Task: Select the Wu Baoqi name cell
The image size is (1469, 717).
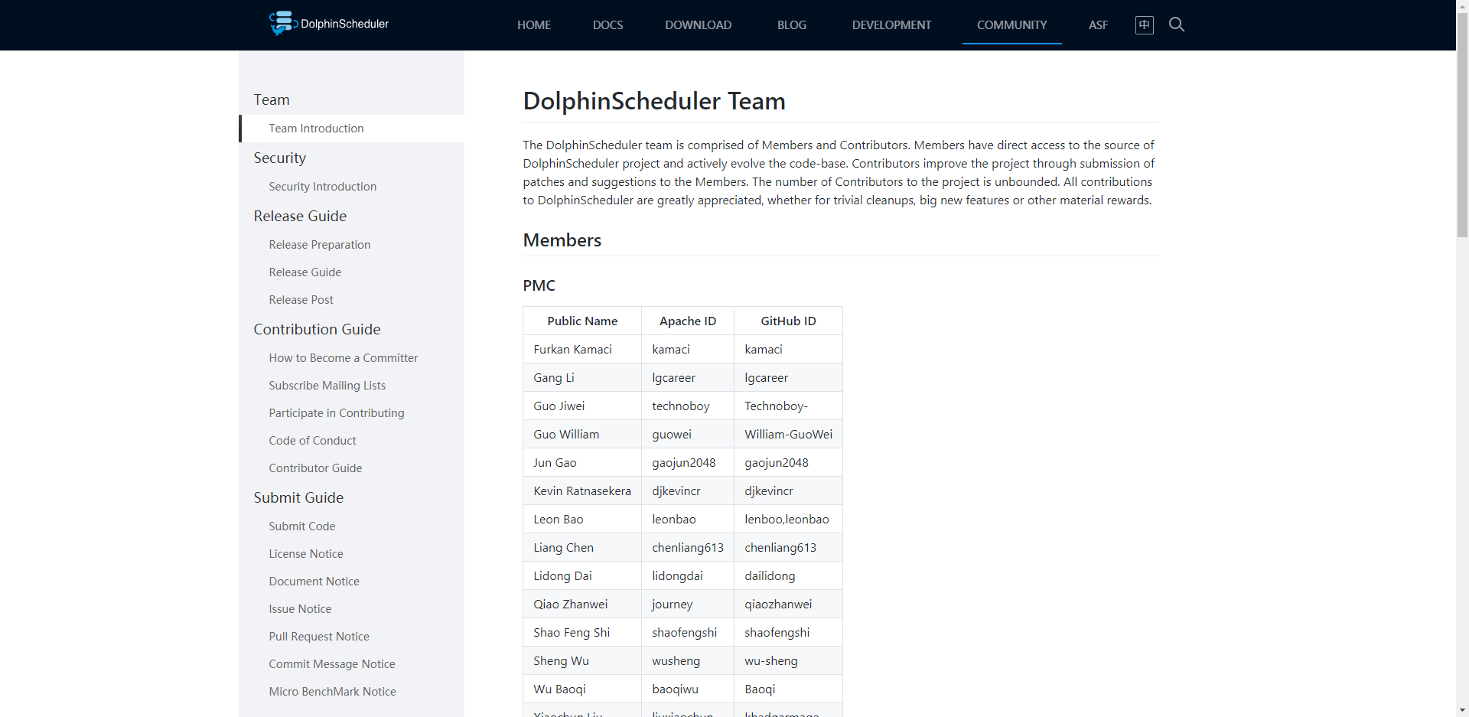Action: point(582,689)
